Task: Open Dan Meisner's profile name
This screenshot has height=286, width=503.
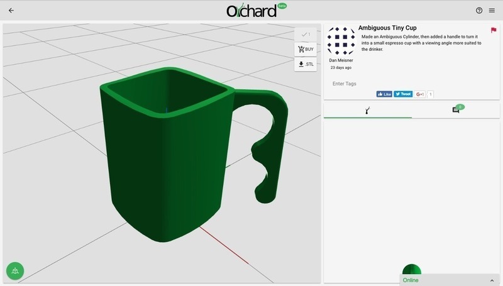Action: 341,60
